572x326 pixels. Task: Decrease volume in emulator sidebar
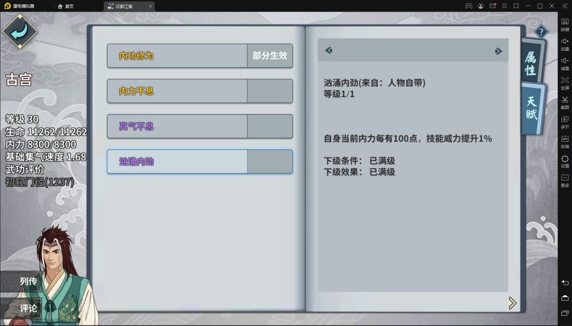point(565,63)
